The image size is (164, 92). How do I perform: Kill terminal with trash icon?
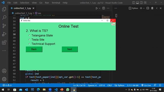pyautogui.click(x=152, y=8)
